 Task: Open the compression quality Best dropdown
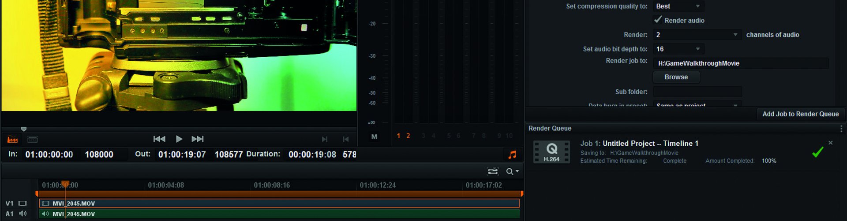(678, 6)
